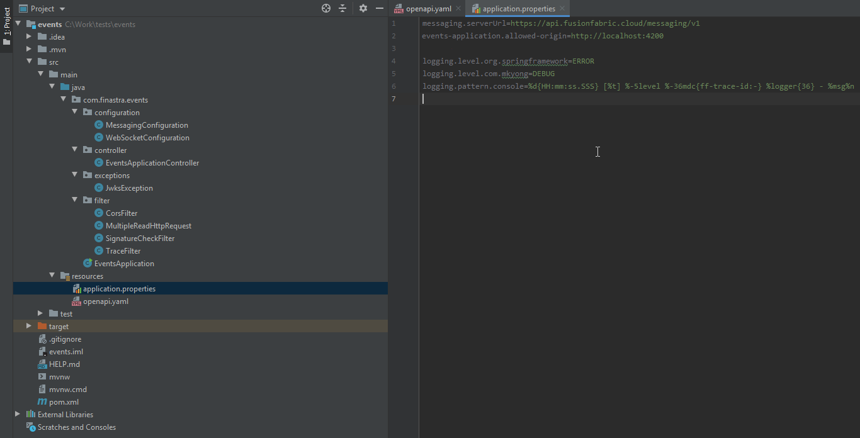The width and height of the screenshot is (860, 438).
Task: Click the HELP.md markdown file icon
Action: point(42,364)
